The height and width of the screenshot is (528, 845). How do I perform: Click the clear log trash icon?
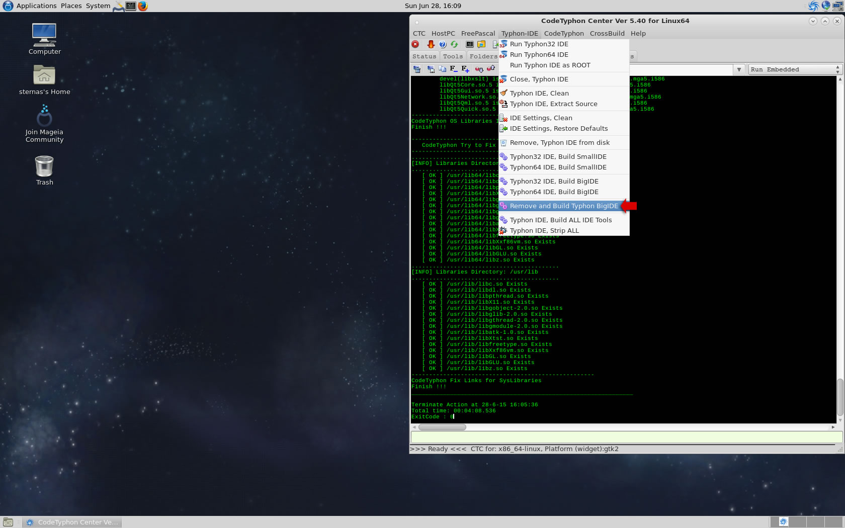point(417,69)
